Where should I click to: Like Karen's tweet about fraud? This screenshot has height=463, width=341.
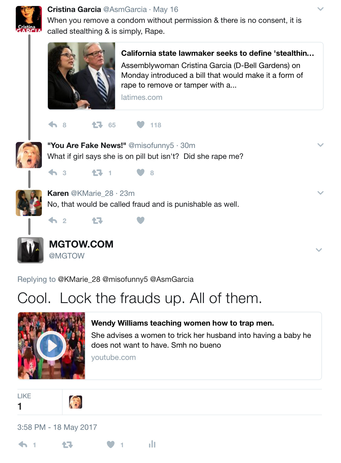pos(141,220)
